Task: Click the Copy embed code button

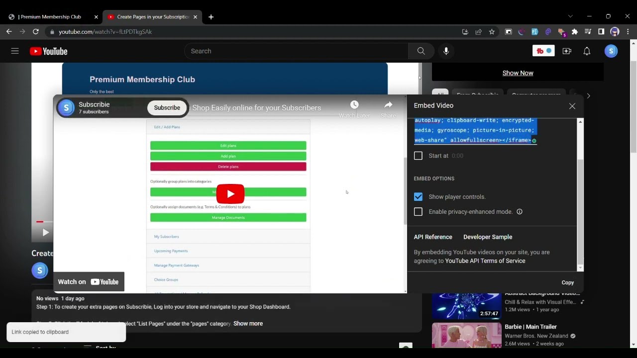Action: point(568,282)
